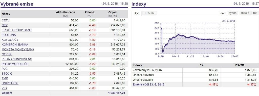Show the týden chart period

pyautogui.click(x=233, y=13)
